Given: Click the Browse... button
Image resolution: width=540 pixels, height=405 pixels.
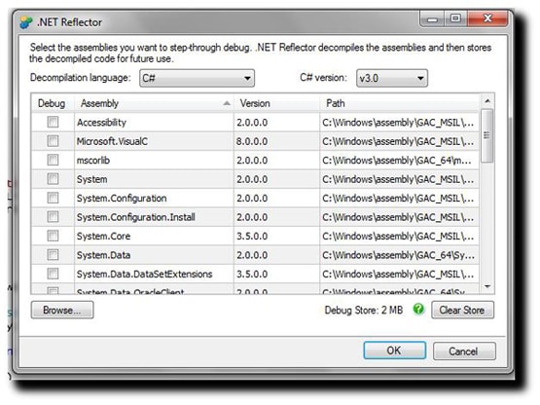Looking at the screenshot, I should click(62, 310).
